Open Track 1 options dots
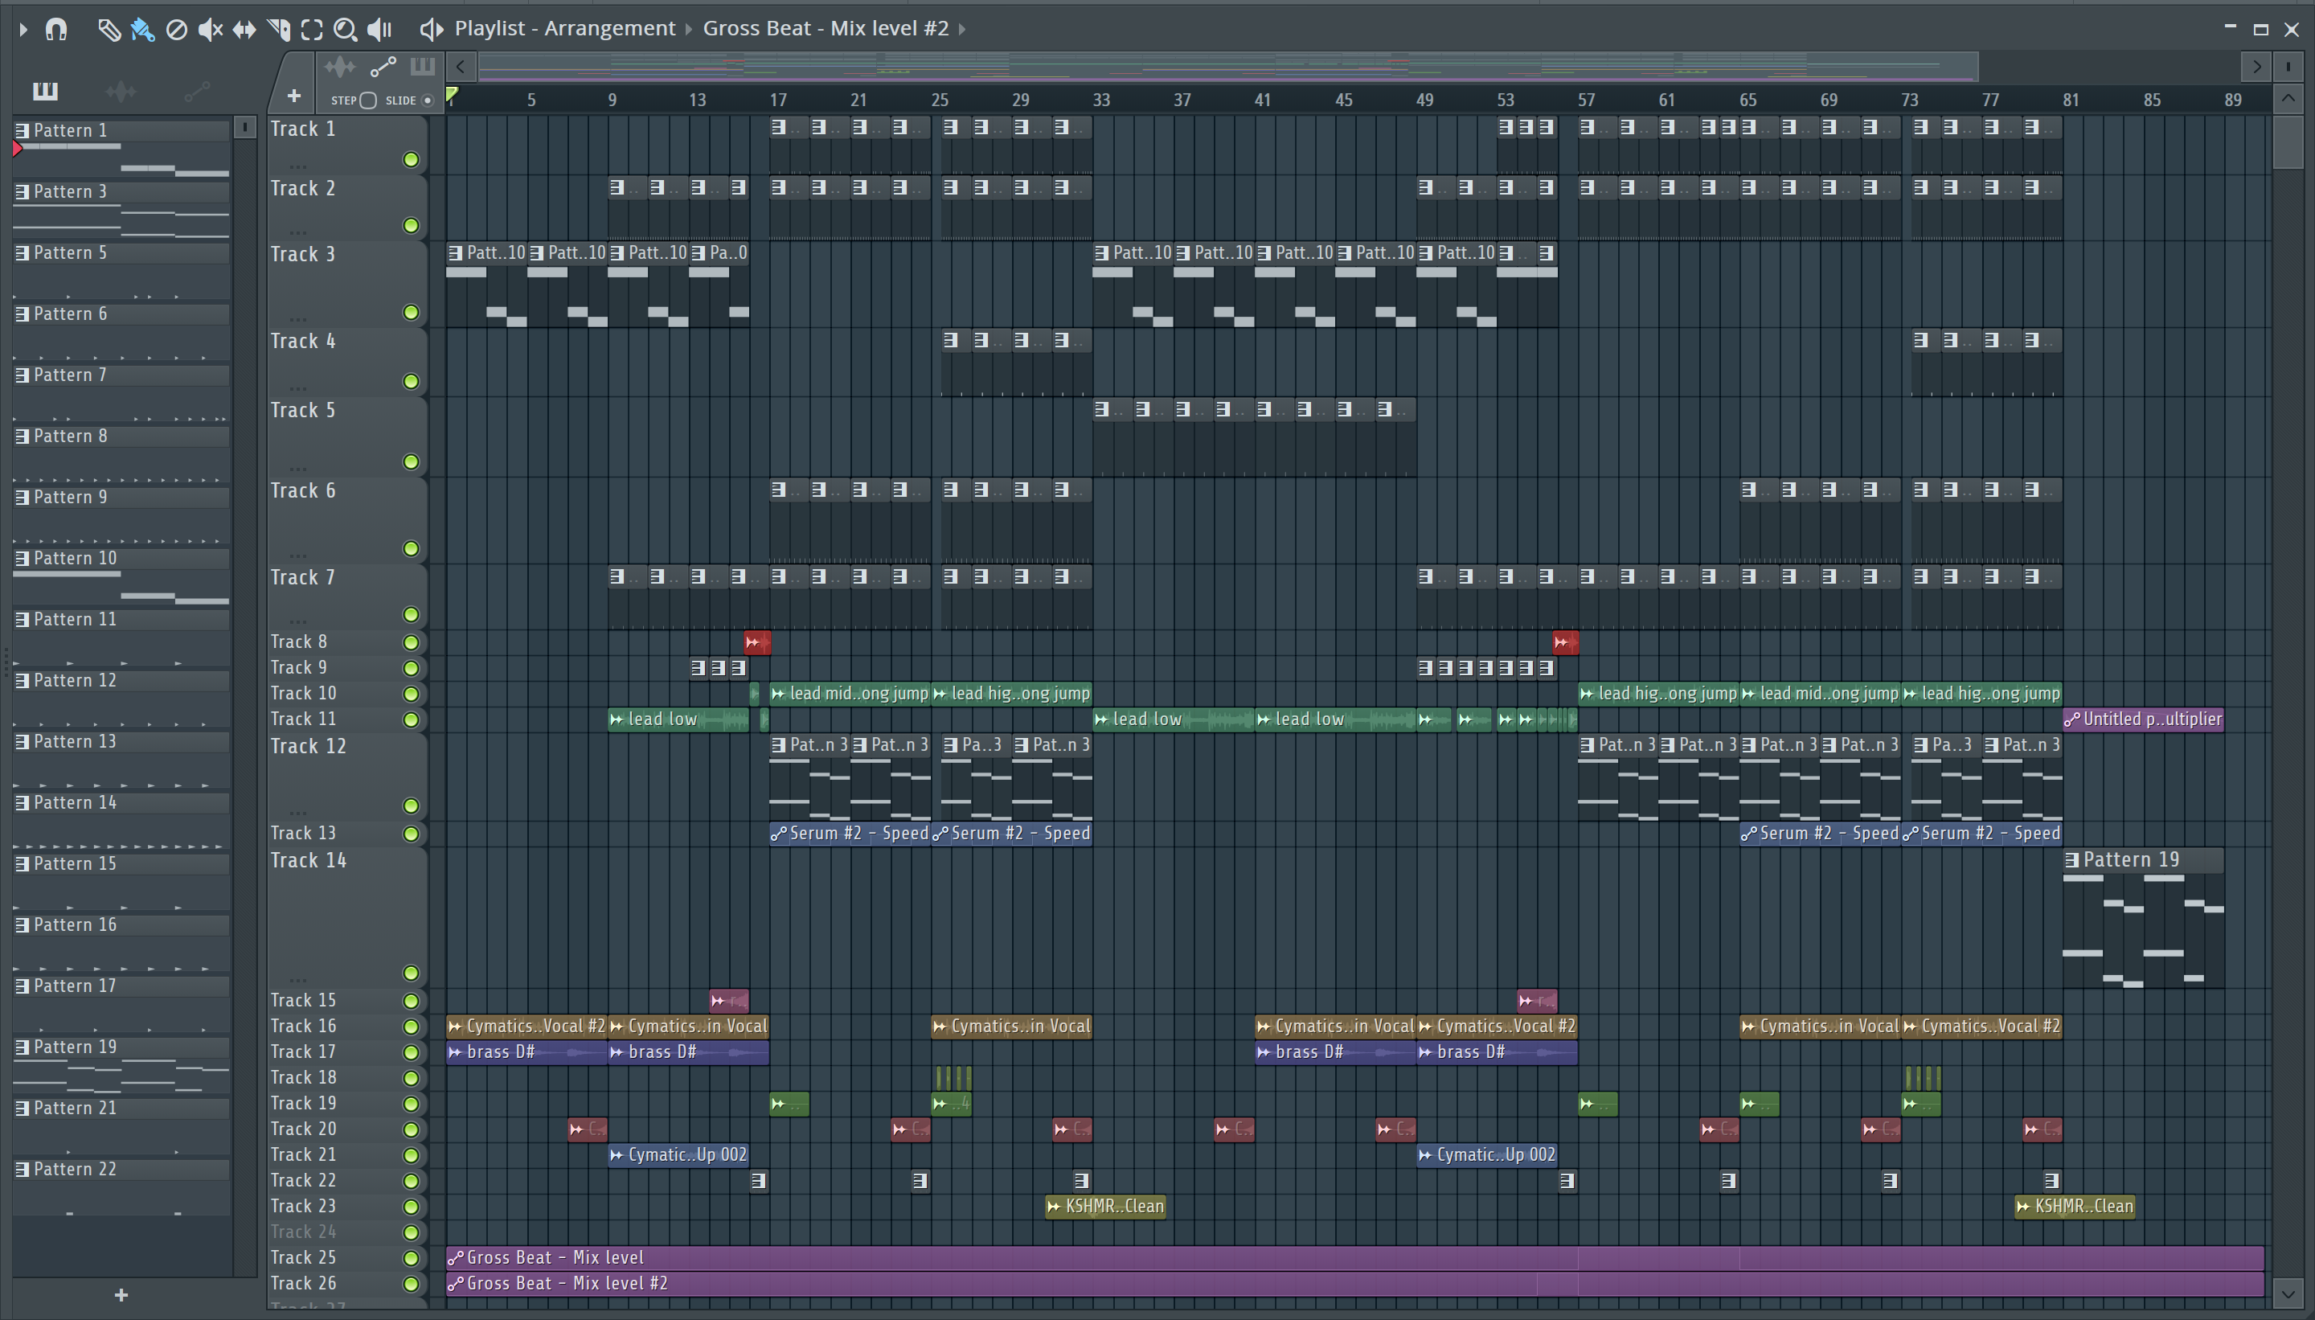Image resolution: width=2315 pixels, height=1320 pixels. [297, 166]
